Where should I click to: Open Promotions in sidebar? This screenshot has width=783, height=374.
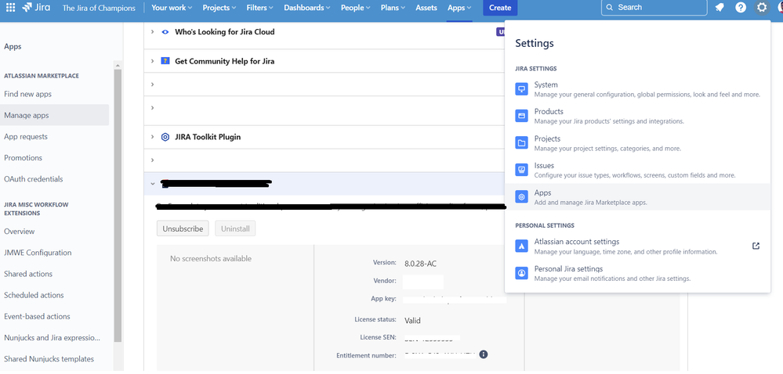(x=23, y=157)
